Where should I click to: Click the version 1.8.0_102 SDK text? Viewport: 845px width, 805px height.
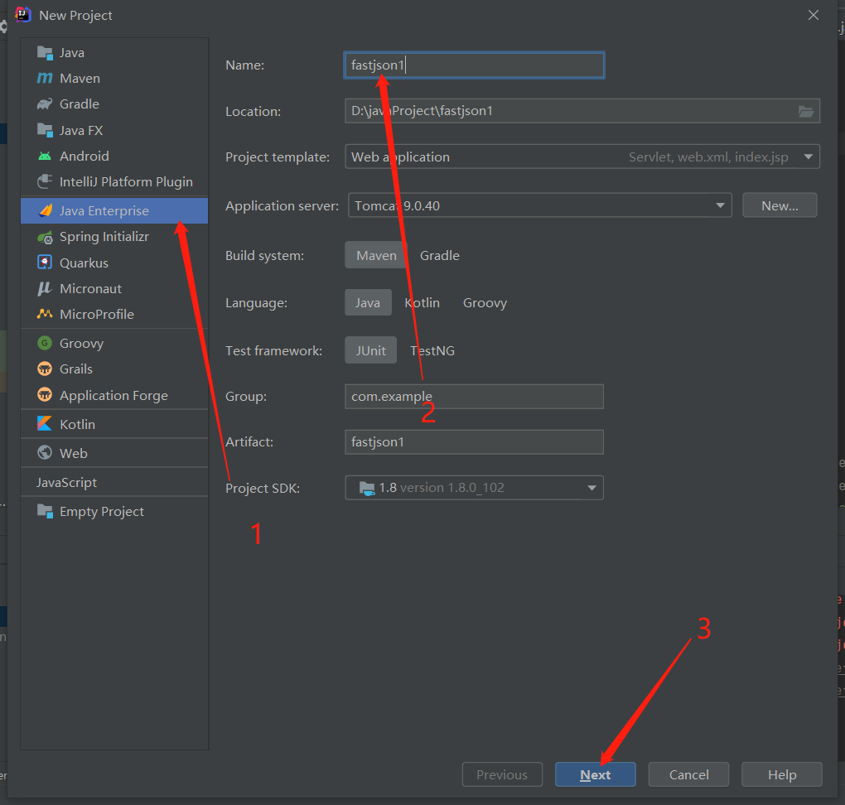click(452, 488)
